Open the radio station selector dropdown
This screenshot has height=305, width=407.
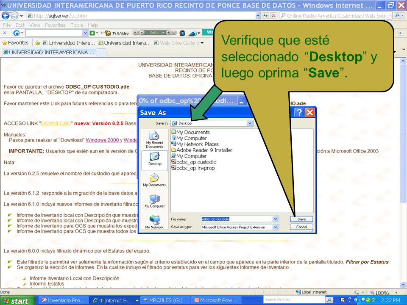click(163, 33)
